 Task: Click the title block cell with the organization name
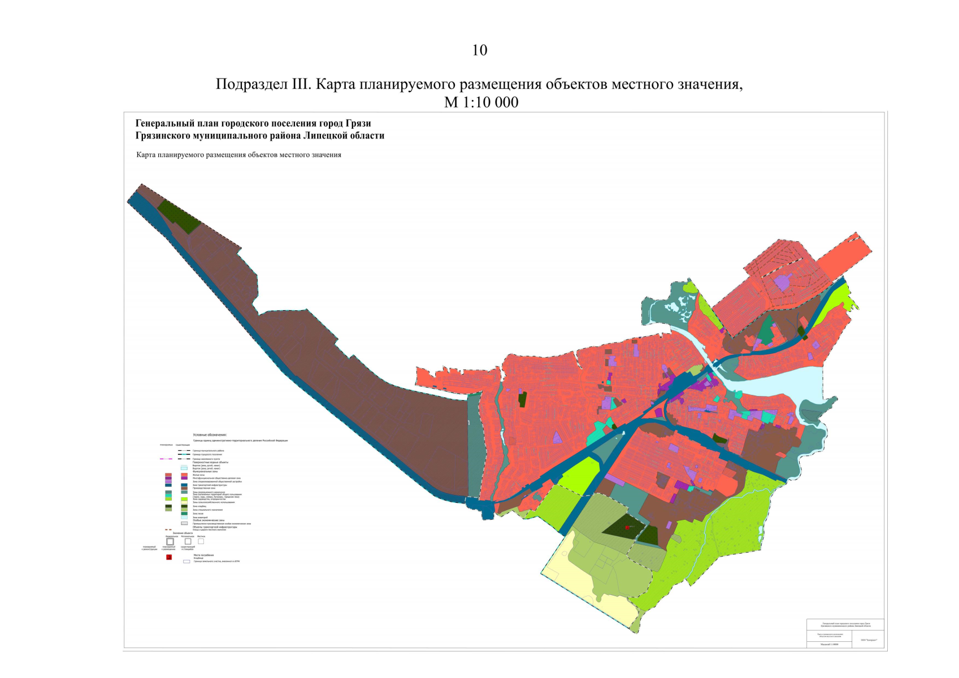coord(868,639)
